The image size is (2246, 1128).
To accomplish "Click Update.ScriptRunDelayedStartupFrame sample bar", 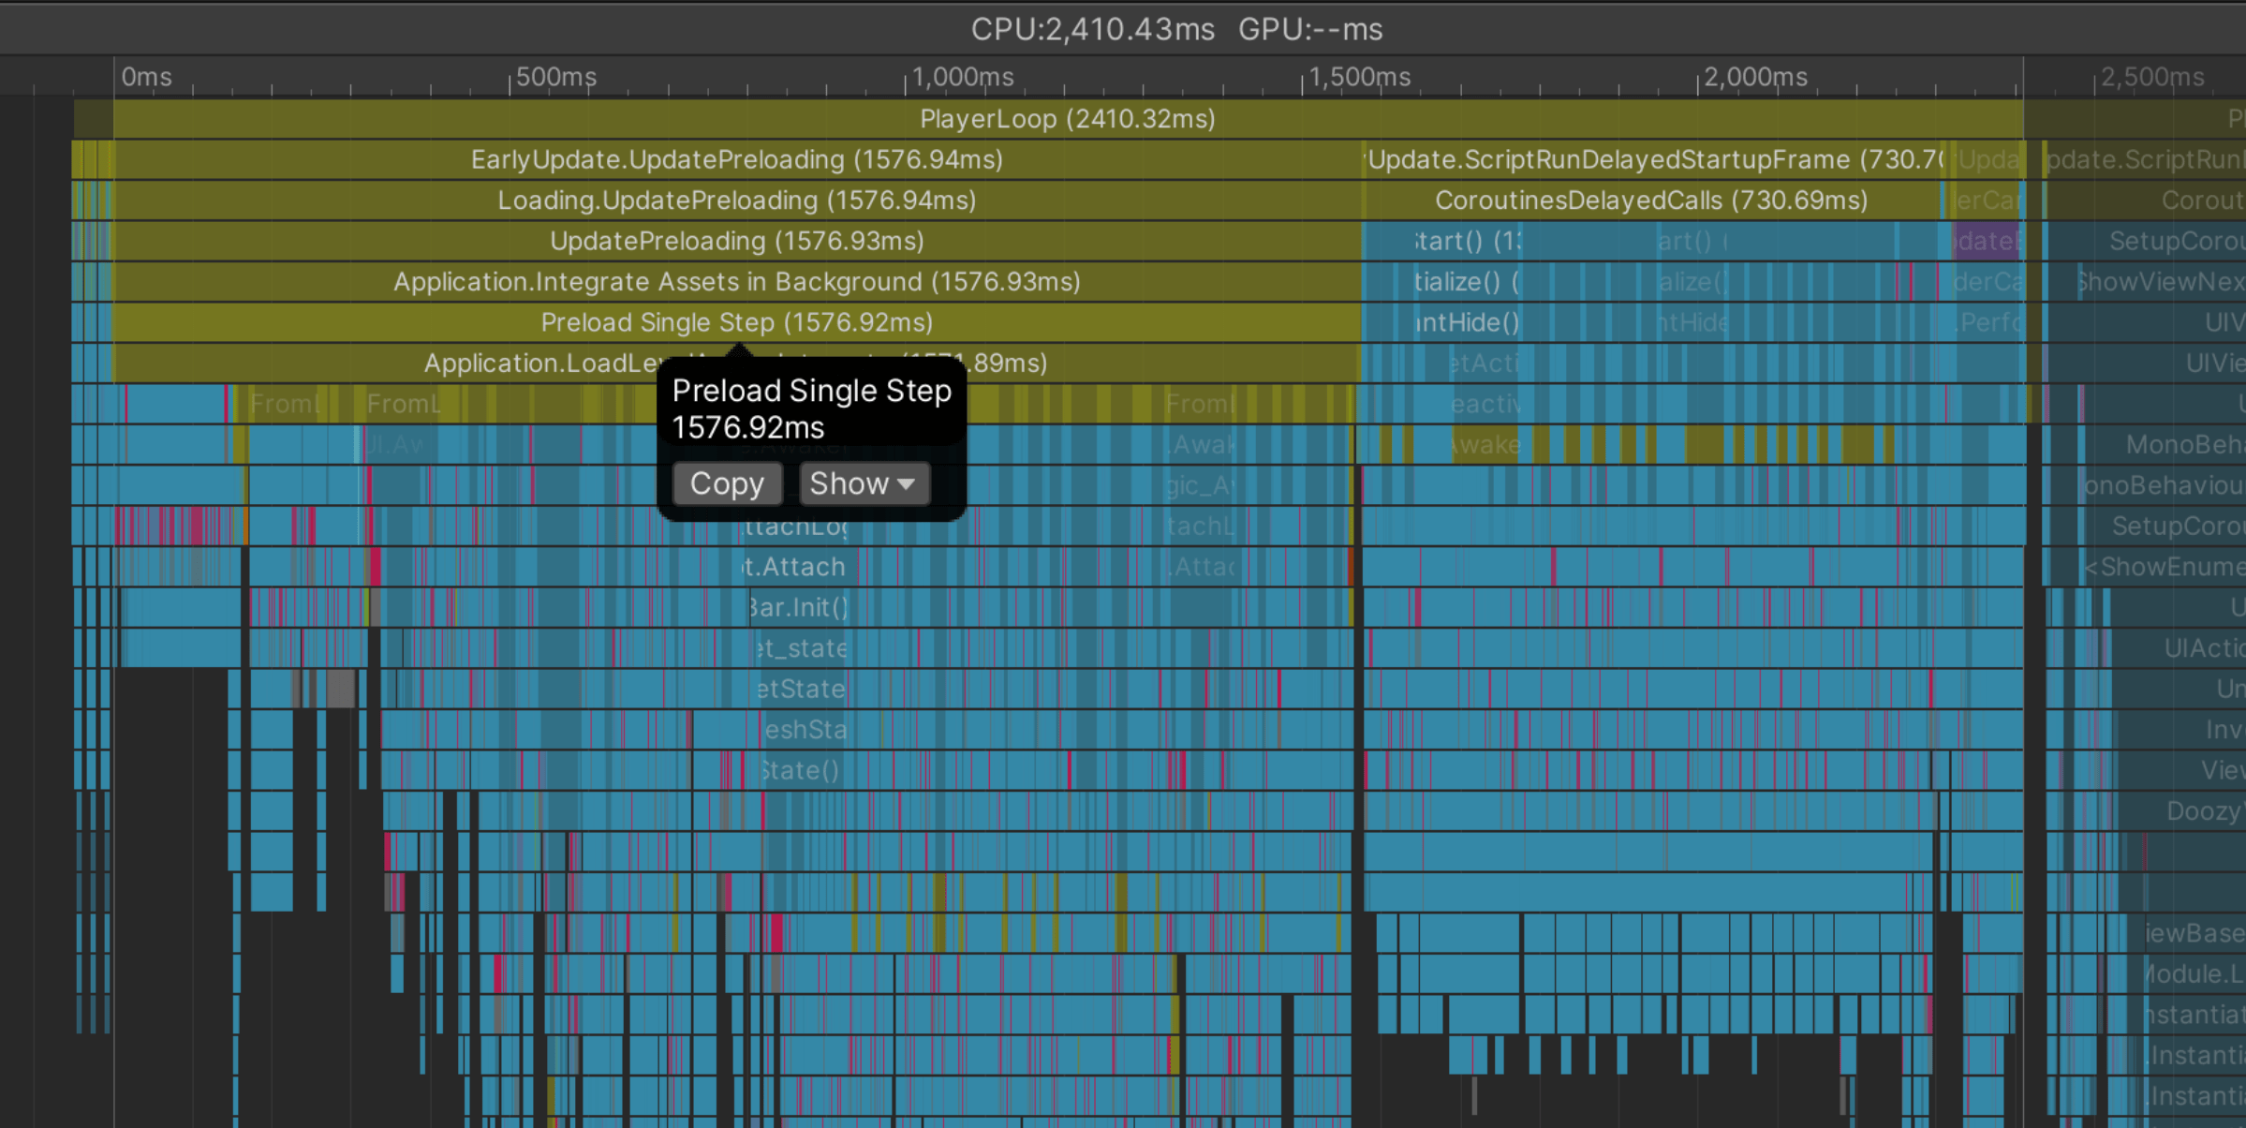I will [1654, 159].
